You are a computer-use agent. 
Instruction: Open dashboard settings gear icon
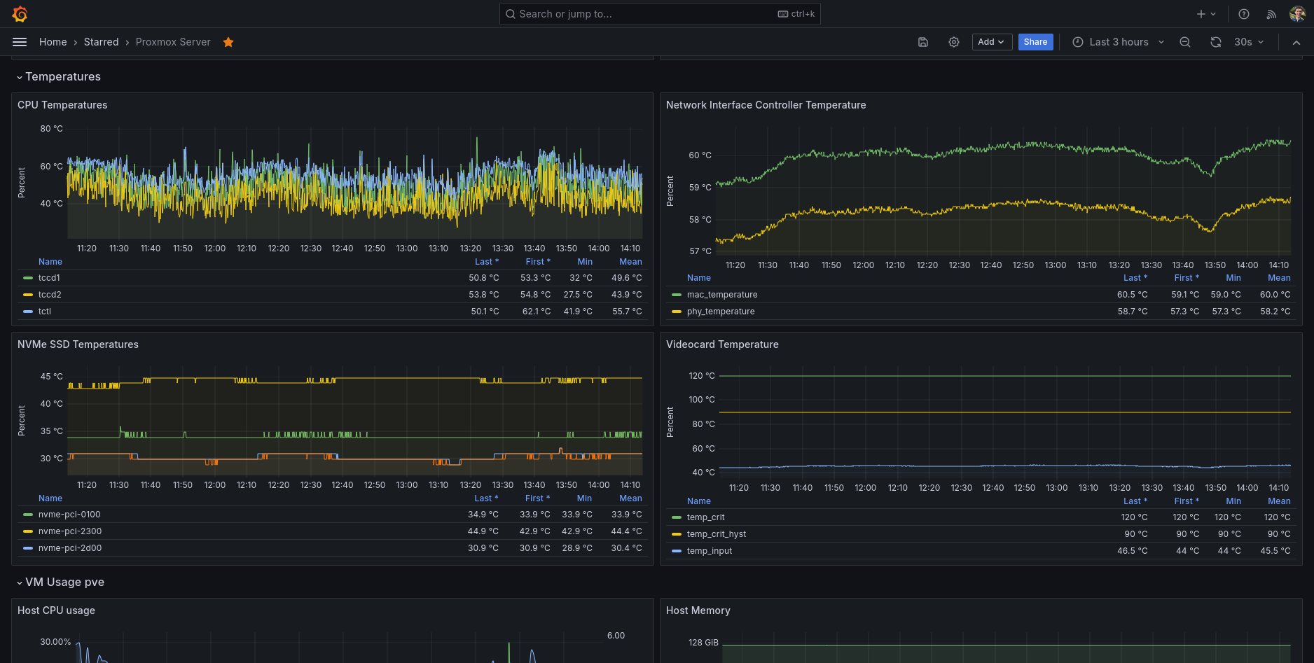[x=954, y=42]
